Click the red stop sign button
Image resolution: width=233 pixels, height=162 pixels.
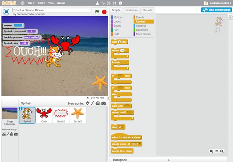(x=104, y=12)
